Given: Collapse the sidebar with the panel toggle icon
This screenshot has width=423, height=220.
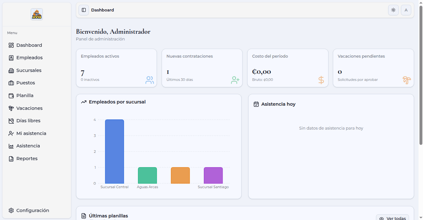Looking at the screenshot, I should pyautogui.click(x=84, y=10).
